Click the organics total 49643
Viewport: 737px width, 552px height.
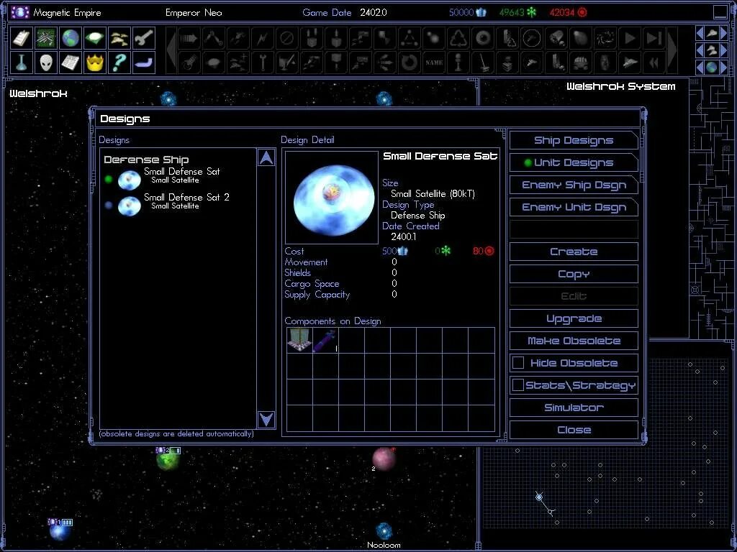pyautogui.click(x=517, y=13)
